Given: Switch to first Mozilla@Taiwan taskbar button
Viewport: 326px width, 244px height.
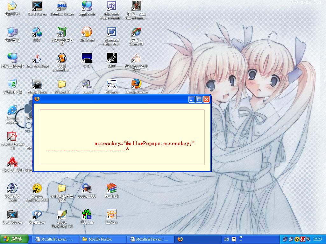Looking at the screenshot, I should pyautogui.click(x=55, y=239).
